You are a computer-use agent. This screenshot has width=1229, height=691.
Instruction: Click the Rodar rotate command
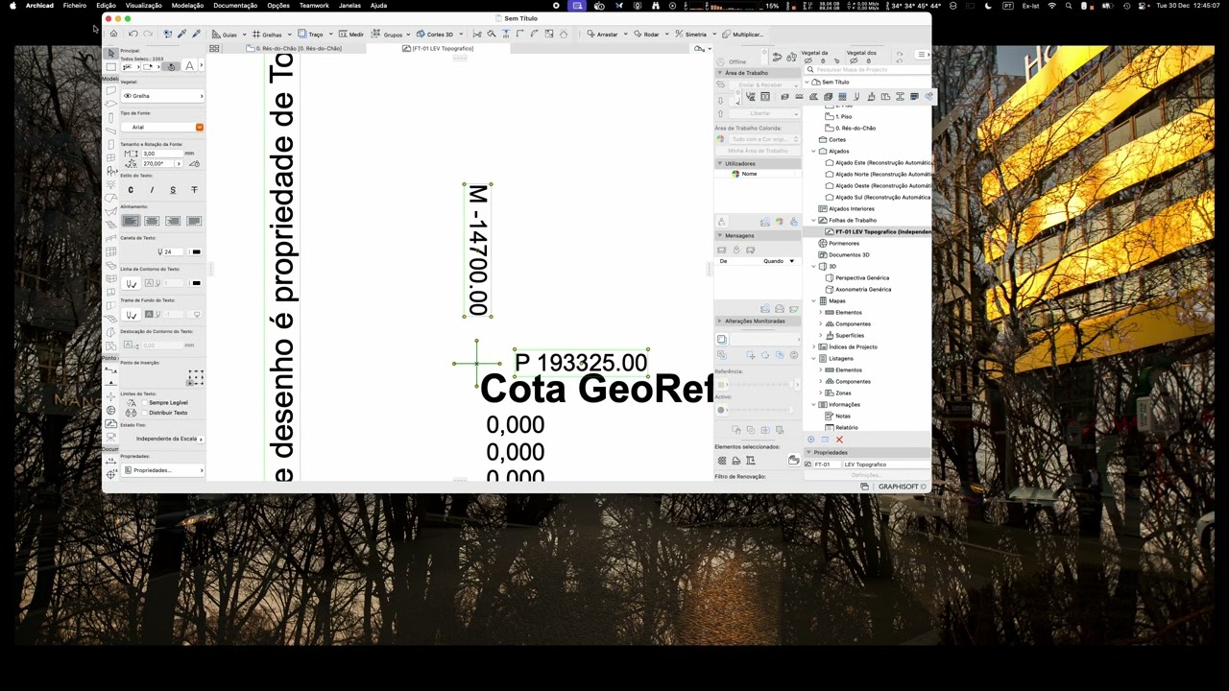[647, 35]
